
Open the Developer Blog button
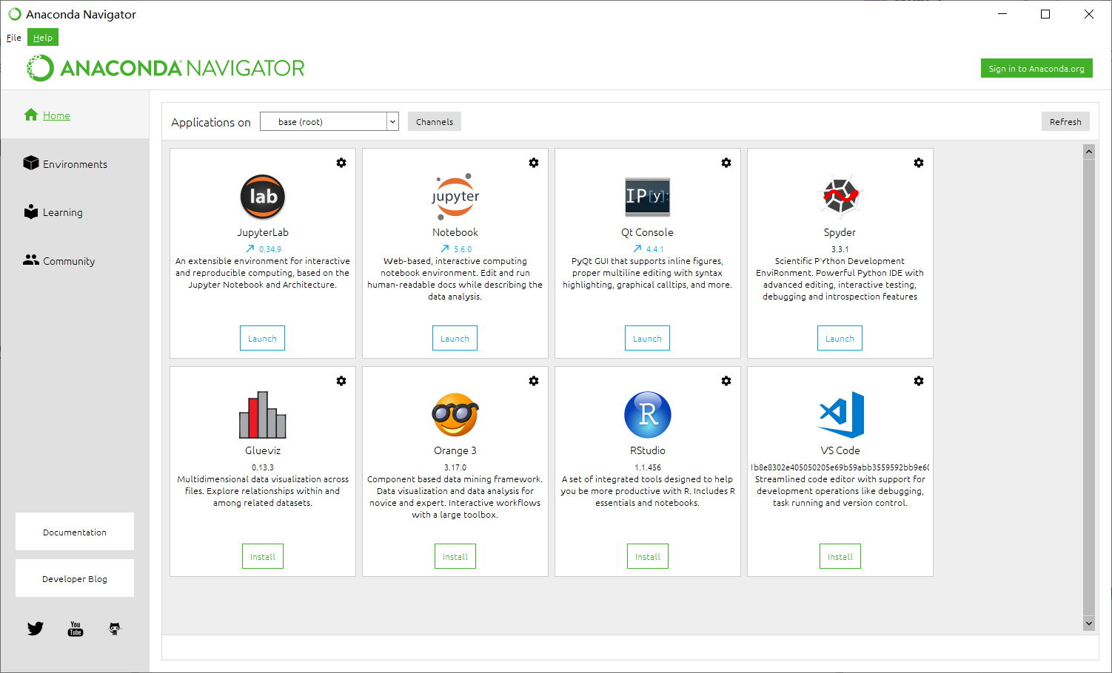pos(75,578)
